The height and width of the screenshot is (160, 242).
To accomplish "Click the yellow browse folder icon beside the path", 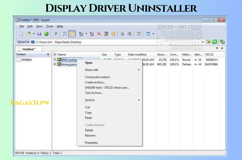I will pos(209,42).
